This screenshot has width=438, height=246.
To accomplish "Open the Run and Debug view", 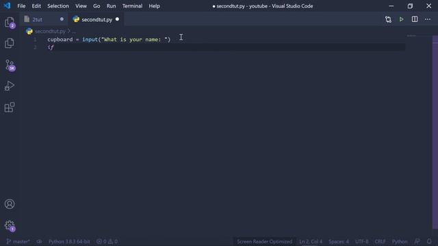I will click(x=10, y=86).
